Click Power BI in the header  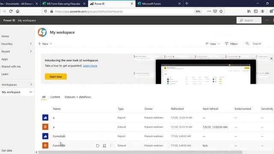pyautogui.click(x=9, y=21)
